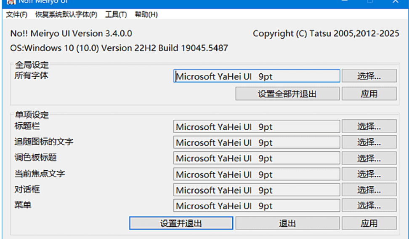Screen dimensions: 409x239
Task: Click the 当前焦点文字 font field
Action: coord(257,174)
